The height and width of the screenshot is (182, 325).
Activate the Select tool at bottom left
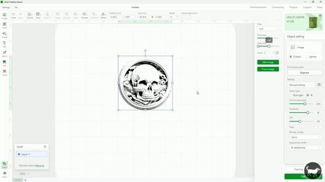tap(5, 165)
